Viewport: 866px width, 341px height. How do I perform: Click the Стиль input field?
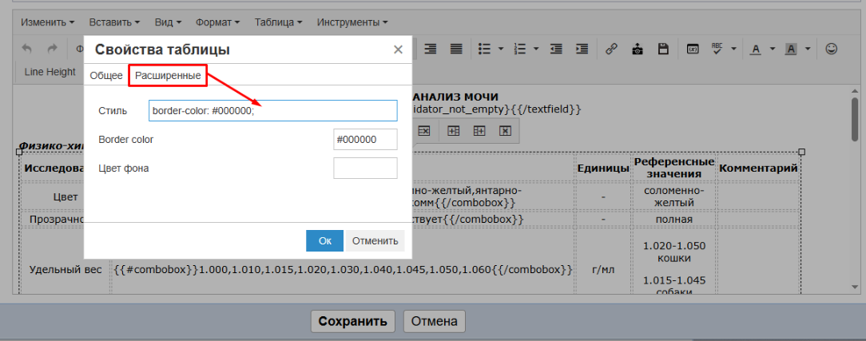click(x=272, y=110)
